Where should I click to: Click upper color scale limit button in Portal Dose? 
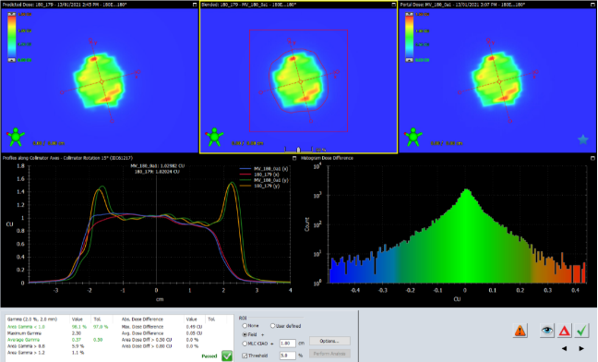409,14
